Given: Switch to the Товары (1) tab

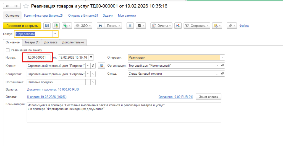Looking at the screenshot, I should [32, 42].
